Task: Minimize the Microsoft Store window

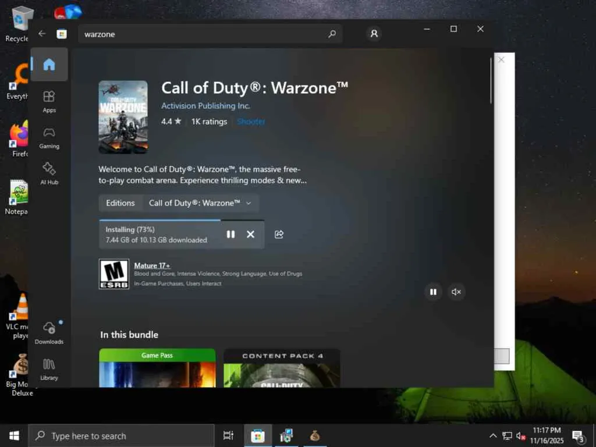Action: (x=427, y=29)
